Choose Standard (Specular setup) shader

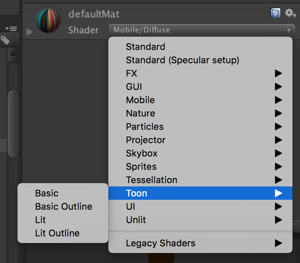point(182,60)
